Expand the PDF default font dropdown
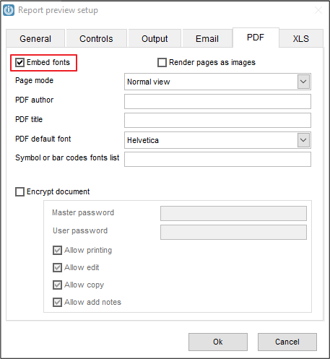The width and height of the screenshot is (330, 359). tap(303, 140)
